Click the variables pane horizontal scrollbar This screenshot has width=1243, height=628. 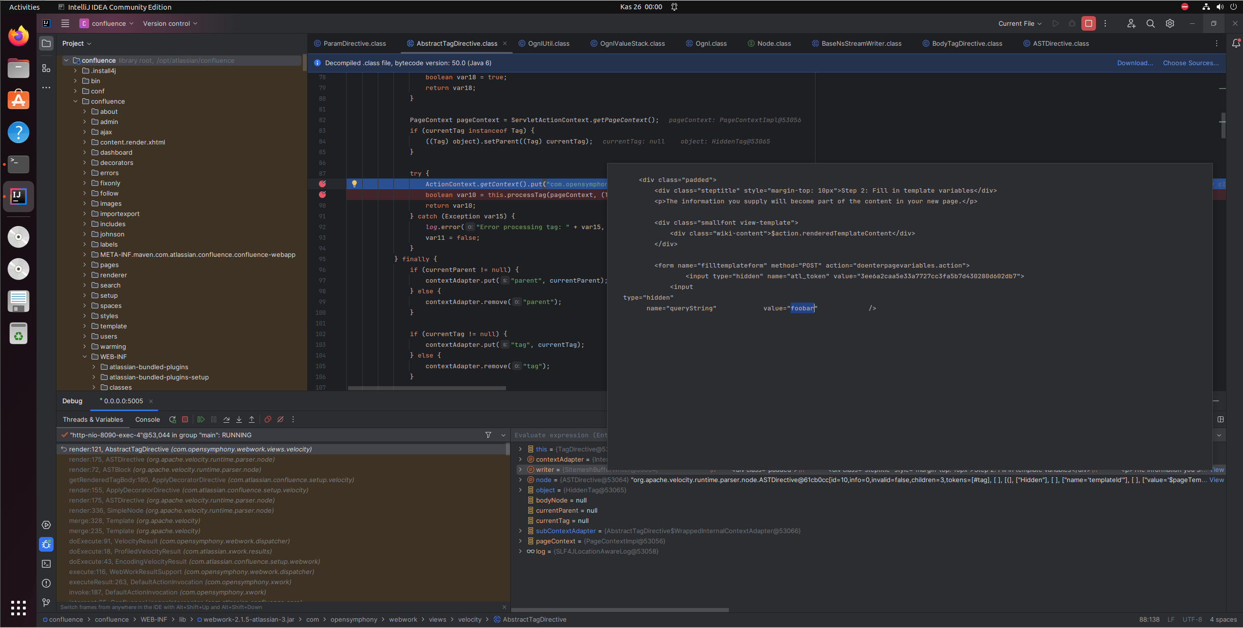pyautogui.click(x=620, y=610)
